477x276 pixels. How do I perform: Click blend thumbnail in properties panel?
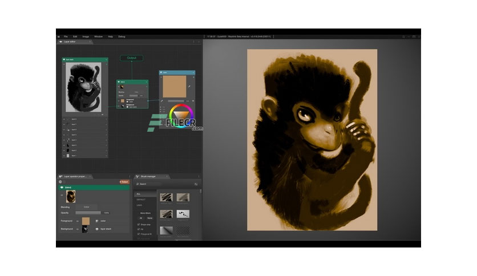point(71,197)
